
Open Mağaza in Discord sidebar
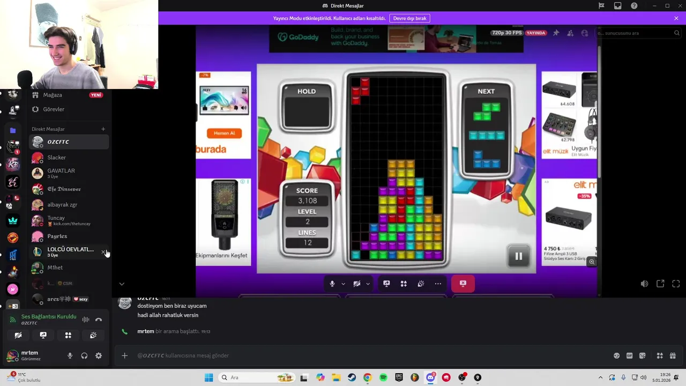pos(69,95)
